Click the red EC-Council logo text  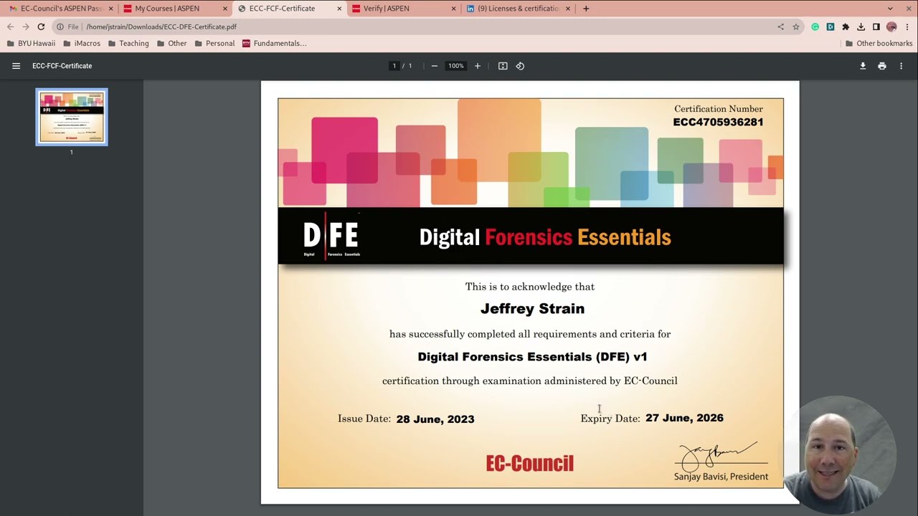tap(530, 464)
